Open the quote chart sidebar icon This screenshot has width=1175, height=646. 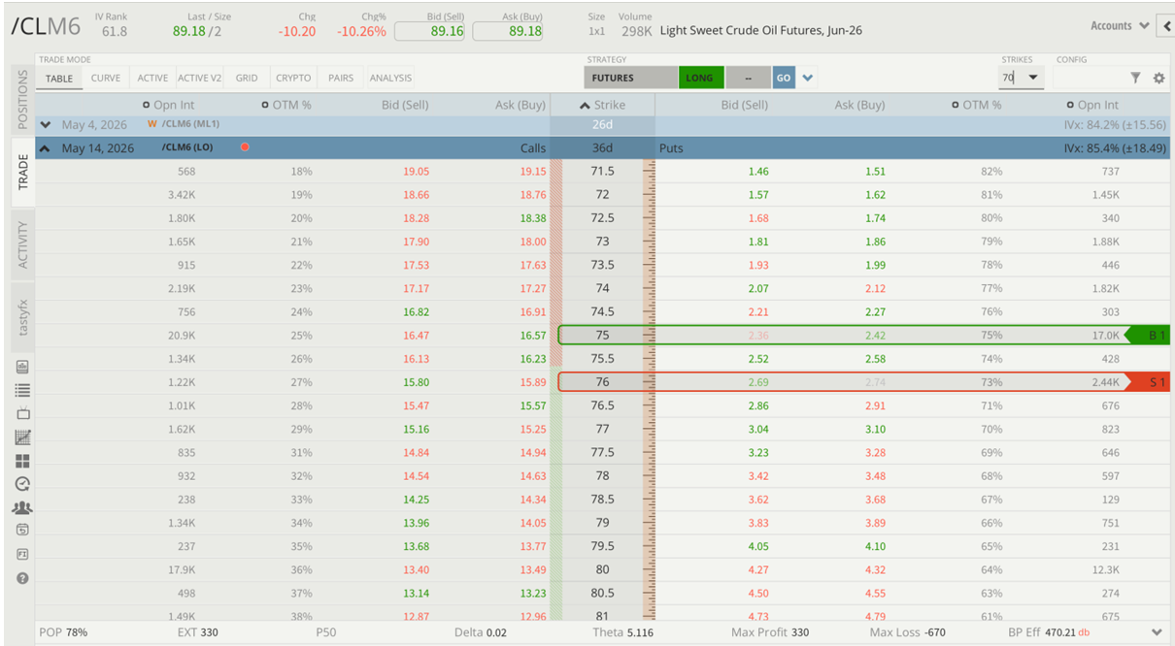tap(22, 367)
